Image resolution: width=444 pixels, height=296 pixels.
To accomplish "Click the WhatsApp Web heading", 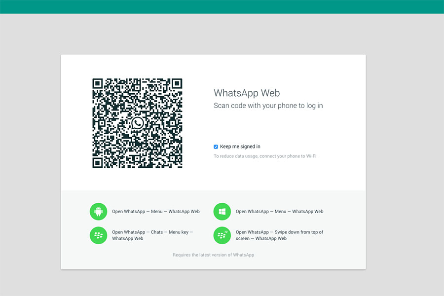I will (x=247, y=93).
